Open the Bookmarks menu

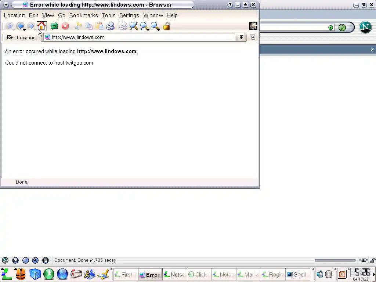83,15
